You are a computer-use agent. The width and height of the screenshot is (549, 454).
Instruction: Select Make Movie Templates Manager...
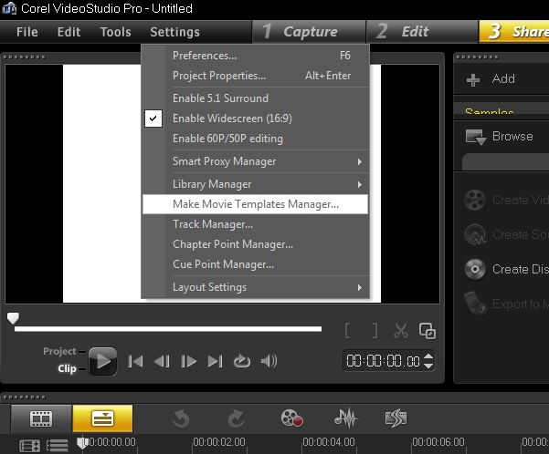(x=255, y=204)
